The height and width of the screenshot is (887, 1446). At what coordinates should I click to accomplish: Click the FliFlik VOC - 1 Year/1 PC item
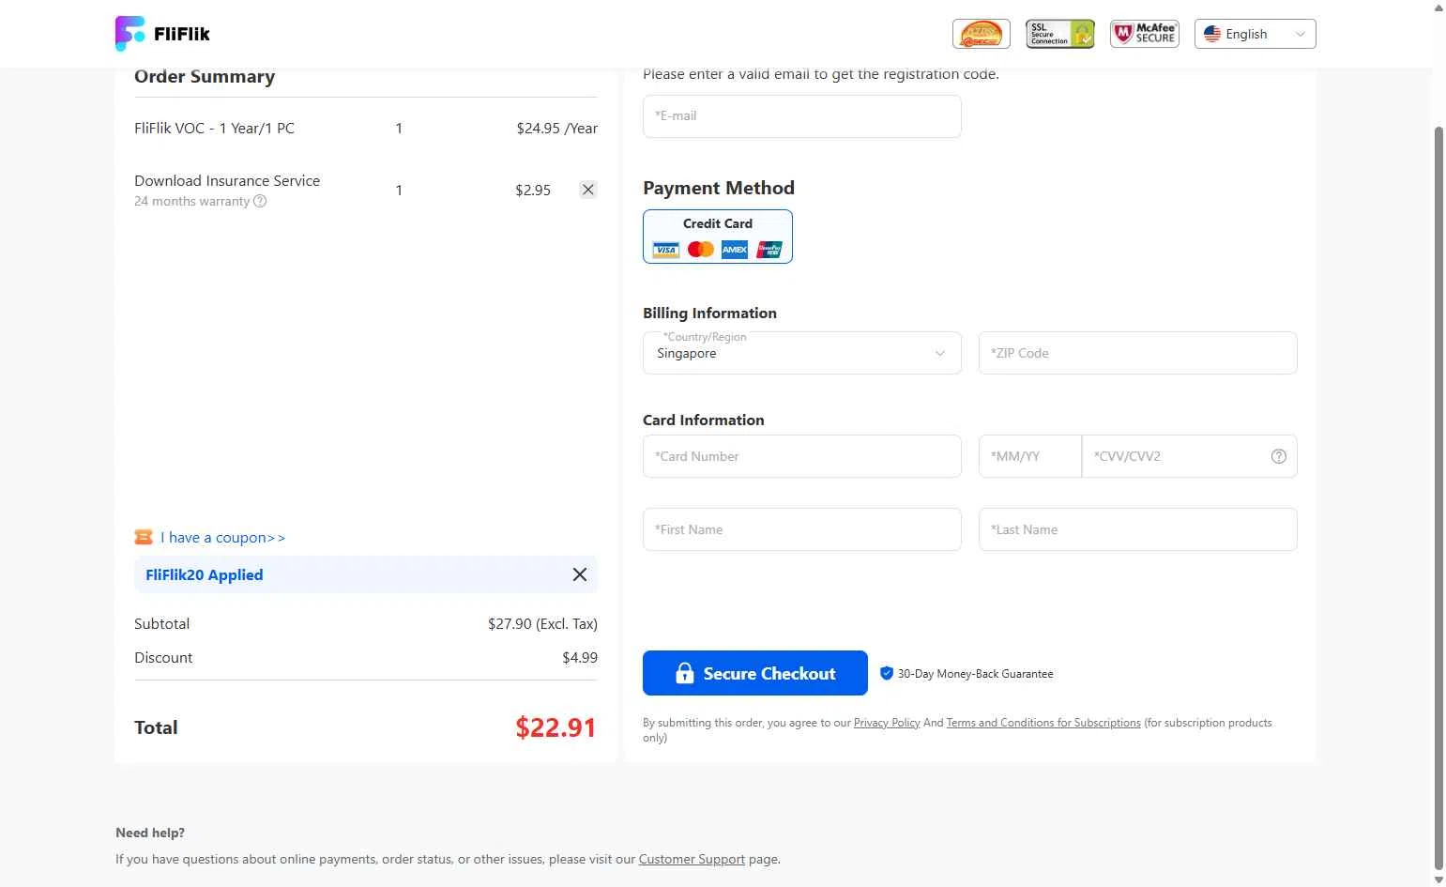(214, 129)
